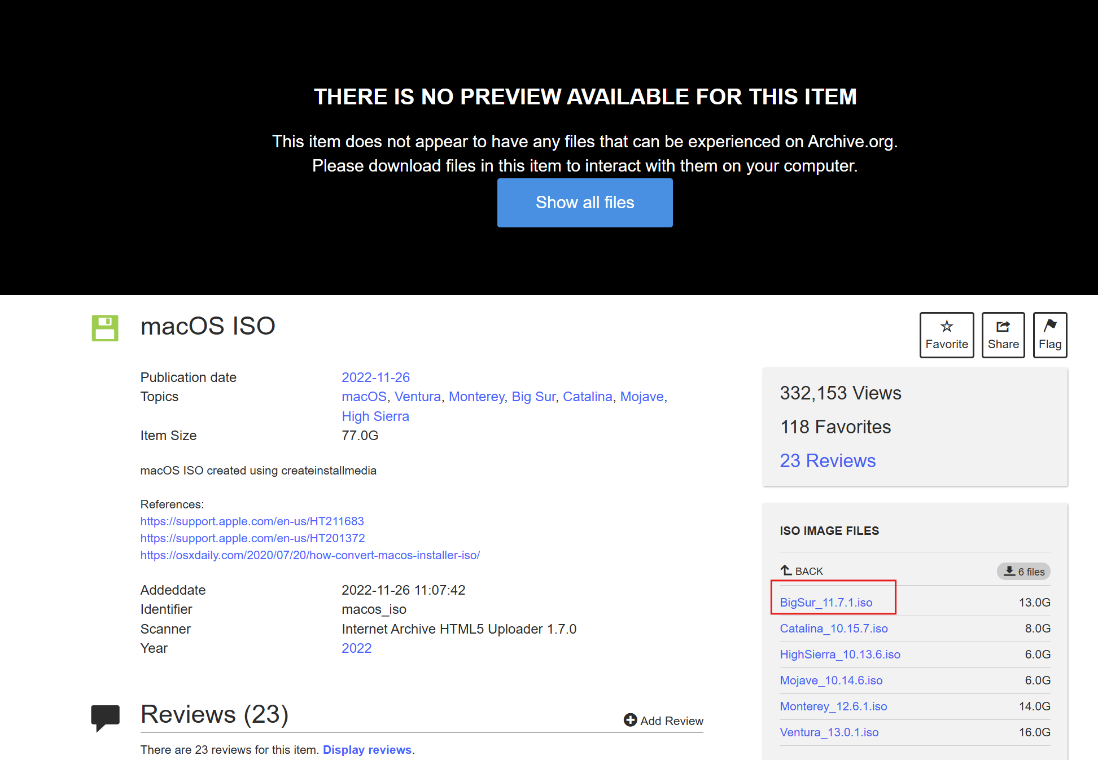1098x760 pixels.
Task: Open the Ventura topic link
Action: tap(418, 397)
